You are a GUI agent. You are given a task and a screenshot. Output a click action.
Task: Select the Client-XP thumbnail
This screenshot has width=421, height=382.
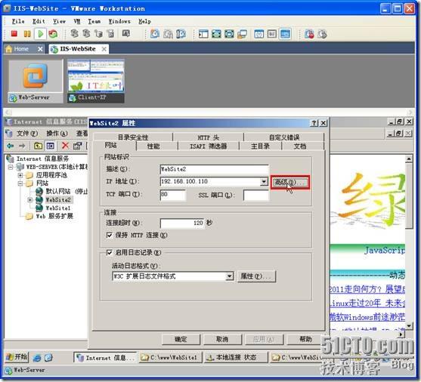click(x=95, y=81)
